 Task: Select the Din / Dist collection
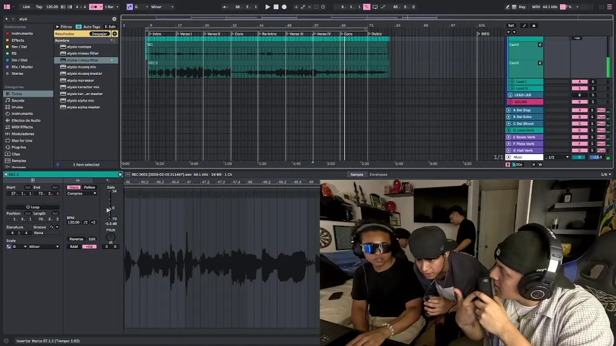pos(20,60)
